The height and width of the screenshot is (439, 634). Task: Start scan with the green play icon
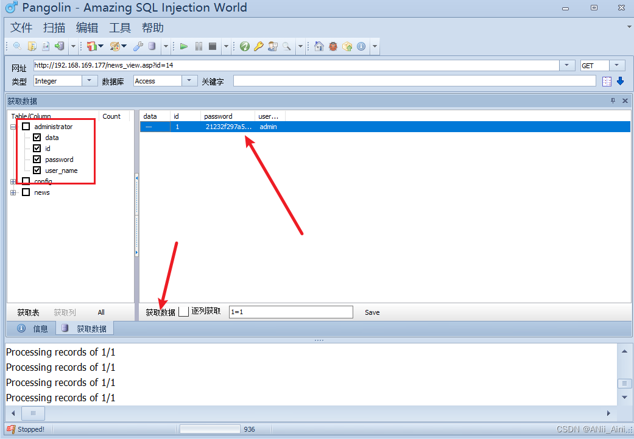click(x=184, y=46)
